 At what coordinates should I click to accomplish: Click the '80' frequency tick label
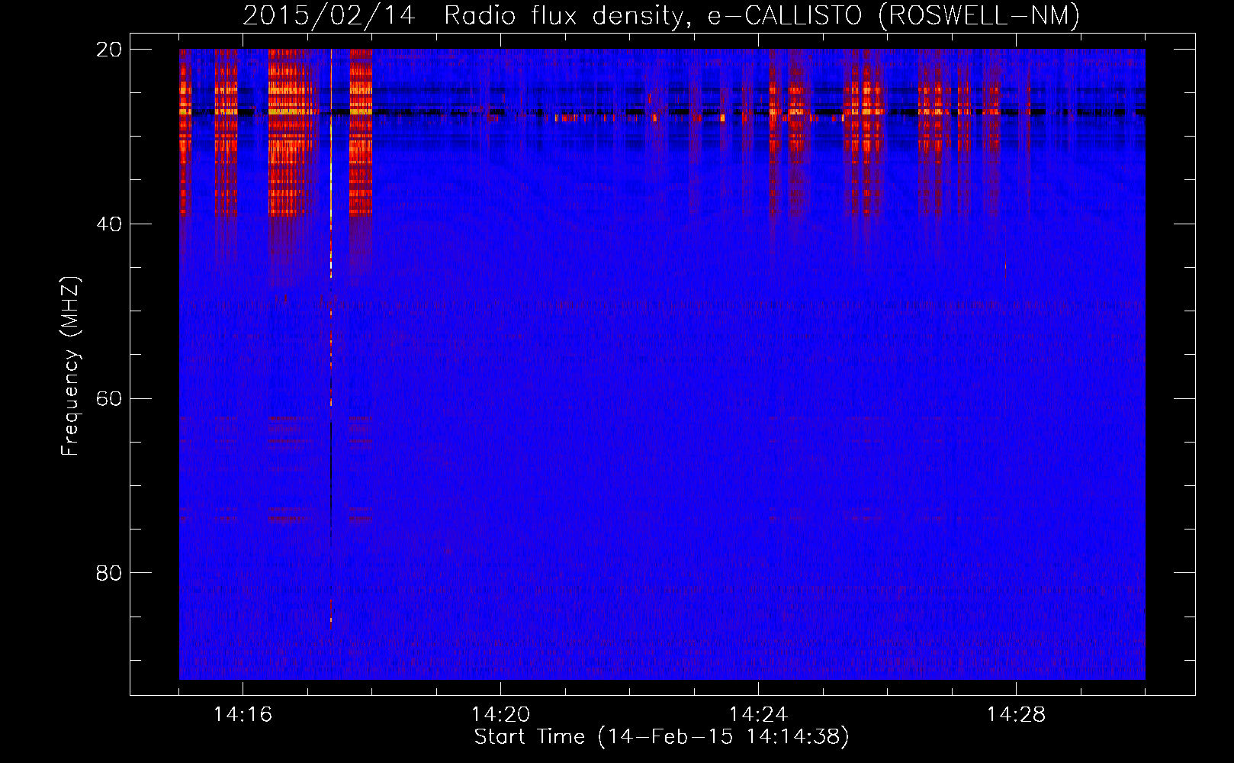(109, 573)
